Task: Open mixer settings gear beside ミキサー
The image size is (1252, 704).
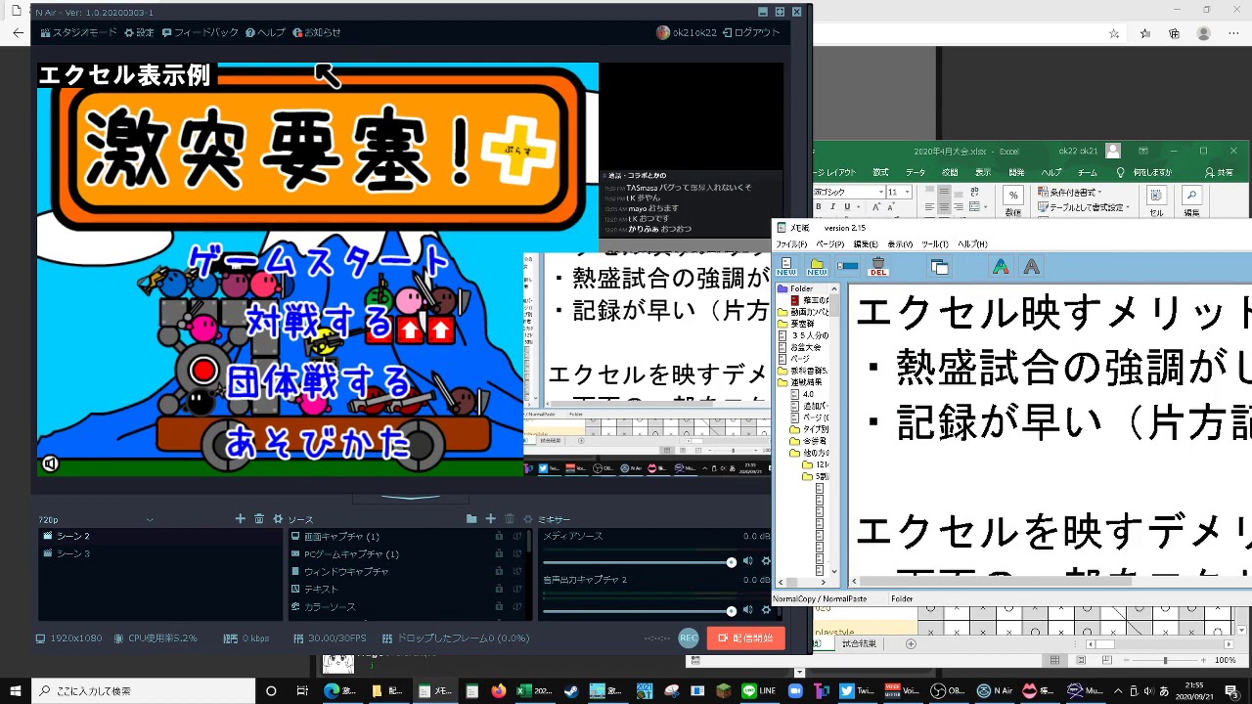Action: point(528,519)
